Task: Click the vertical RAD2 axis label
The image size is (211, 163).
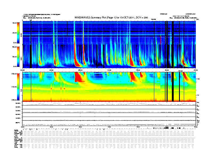Action: click(21, 35)
